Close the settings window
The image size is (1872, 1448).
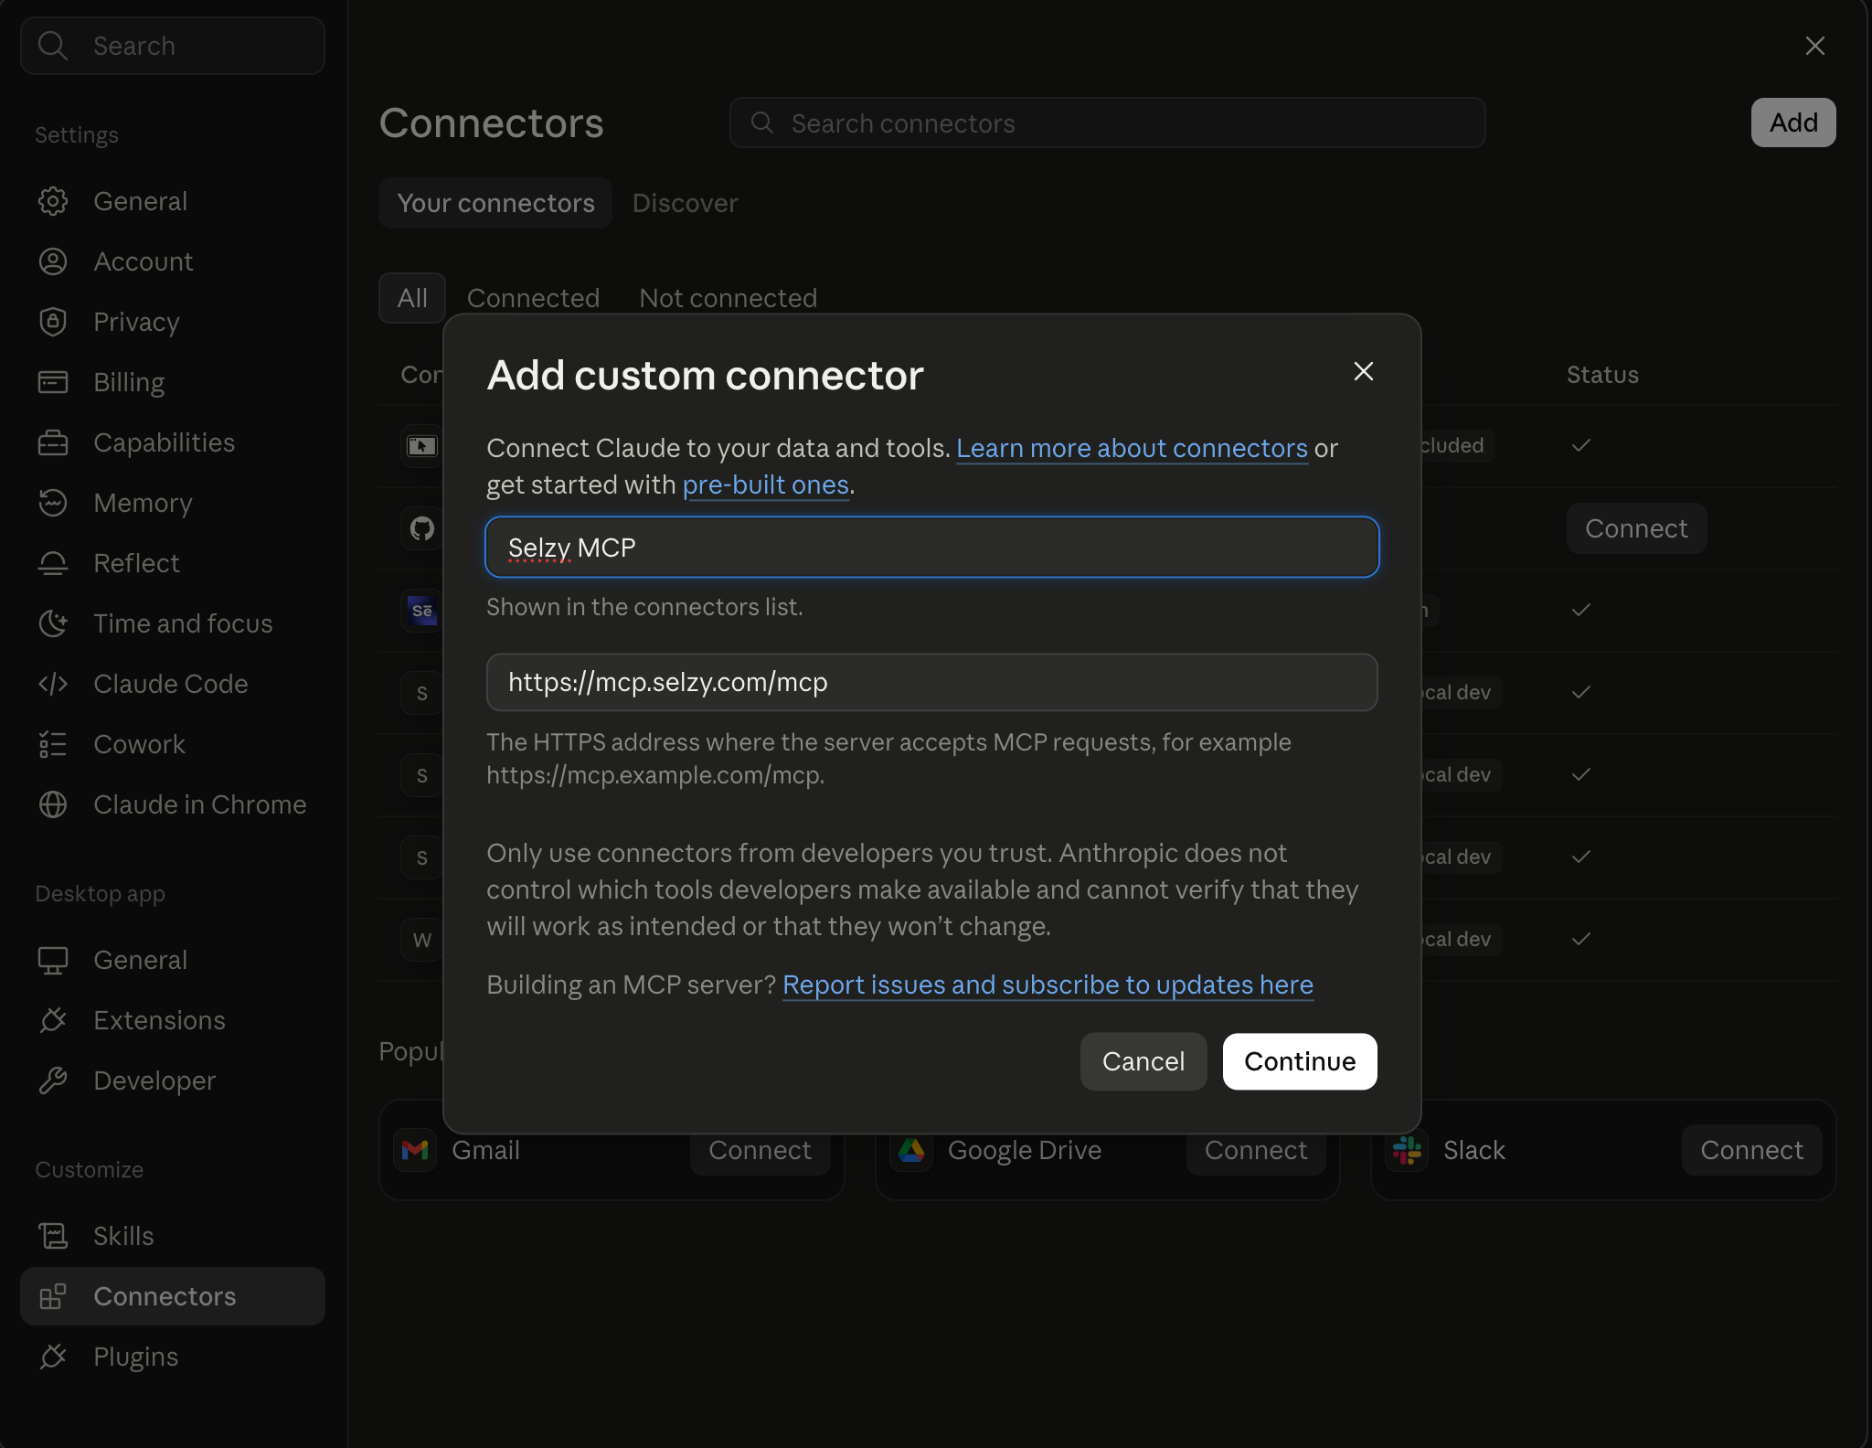pyautogui.click(x=1815, y=46)
